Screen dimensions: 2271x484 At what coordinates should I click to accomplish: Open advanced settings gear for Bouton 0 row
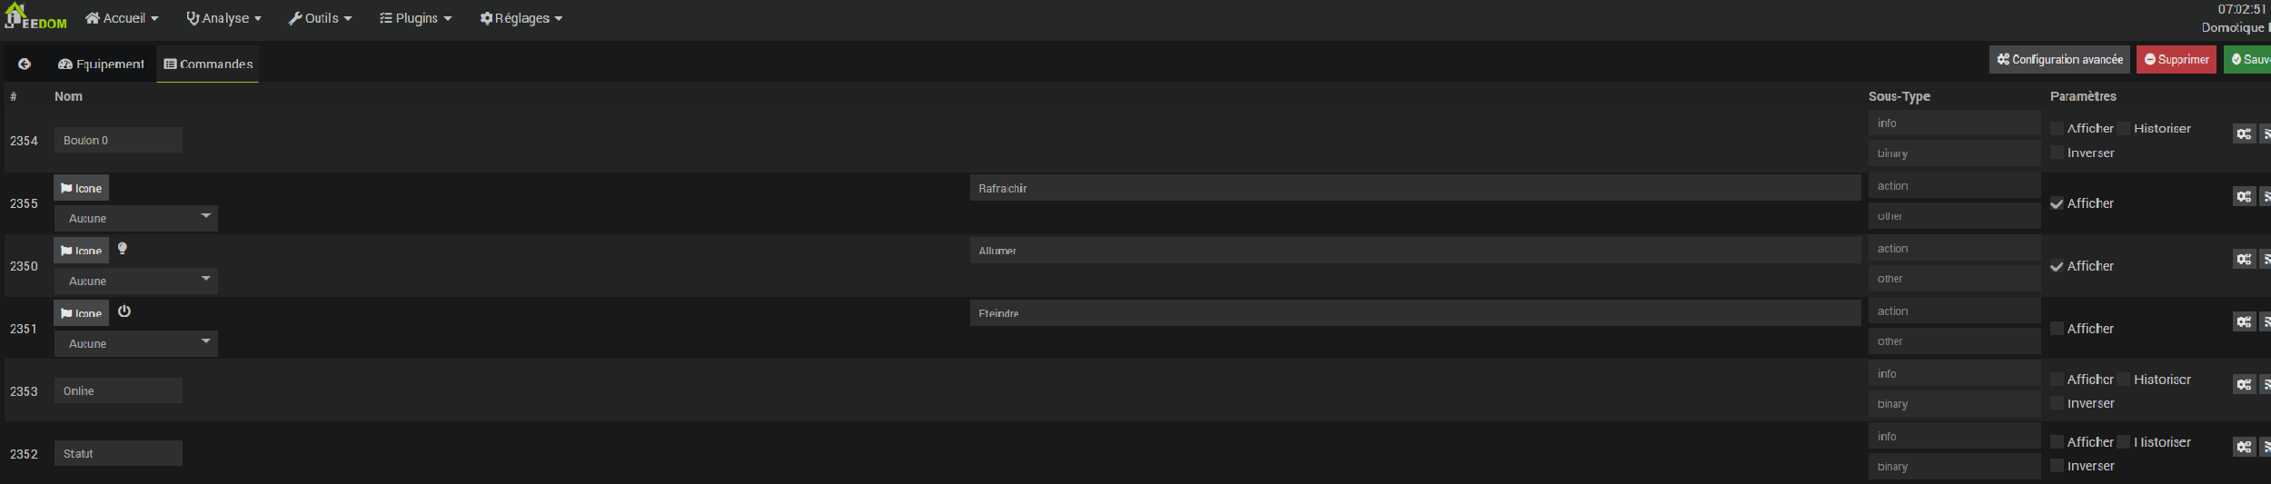tap(2244, 134)
